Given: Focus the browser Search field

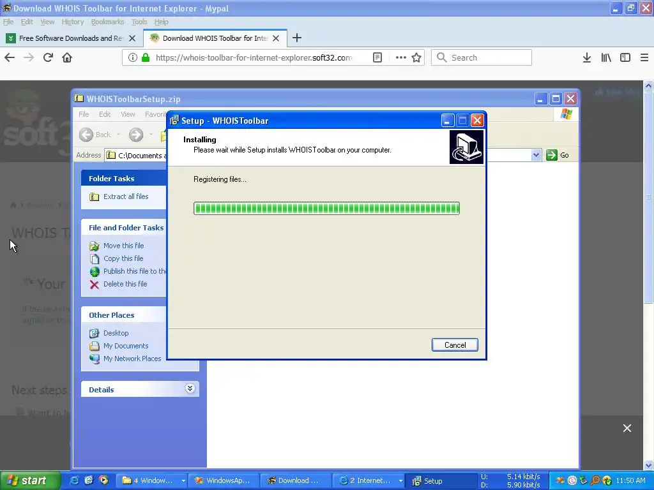Looking at the screenshot, I should click(482, 57).
